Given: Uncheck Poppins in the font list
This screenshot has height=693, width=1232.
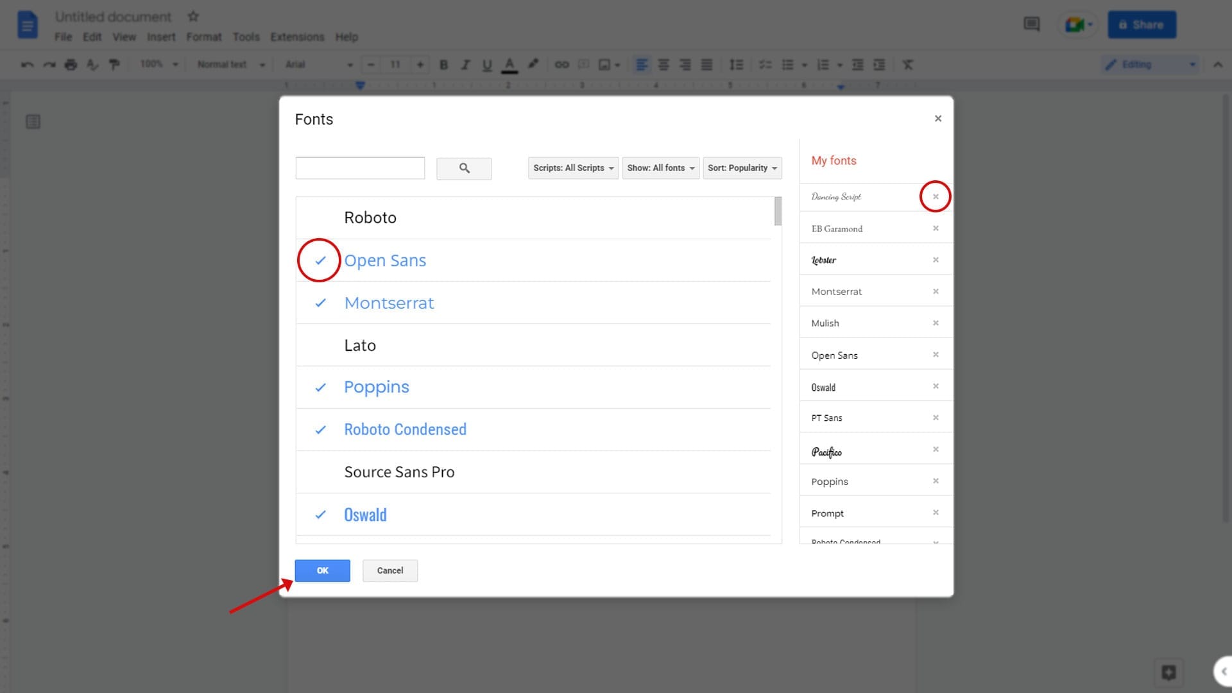Looking at the screenshot, I should coord(320,388).
